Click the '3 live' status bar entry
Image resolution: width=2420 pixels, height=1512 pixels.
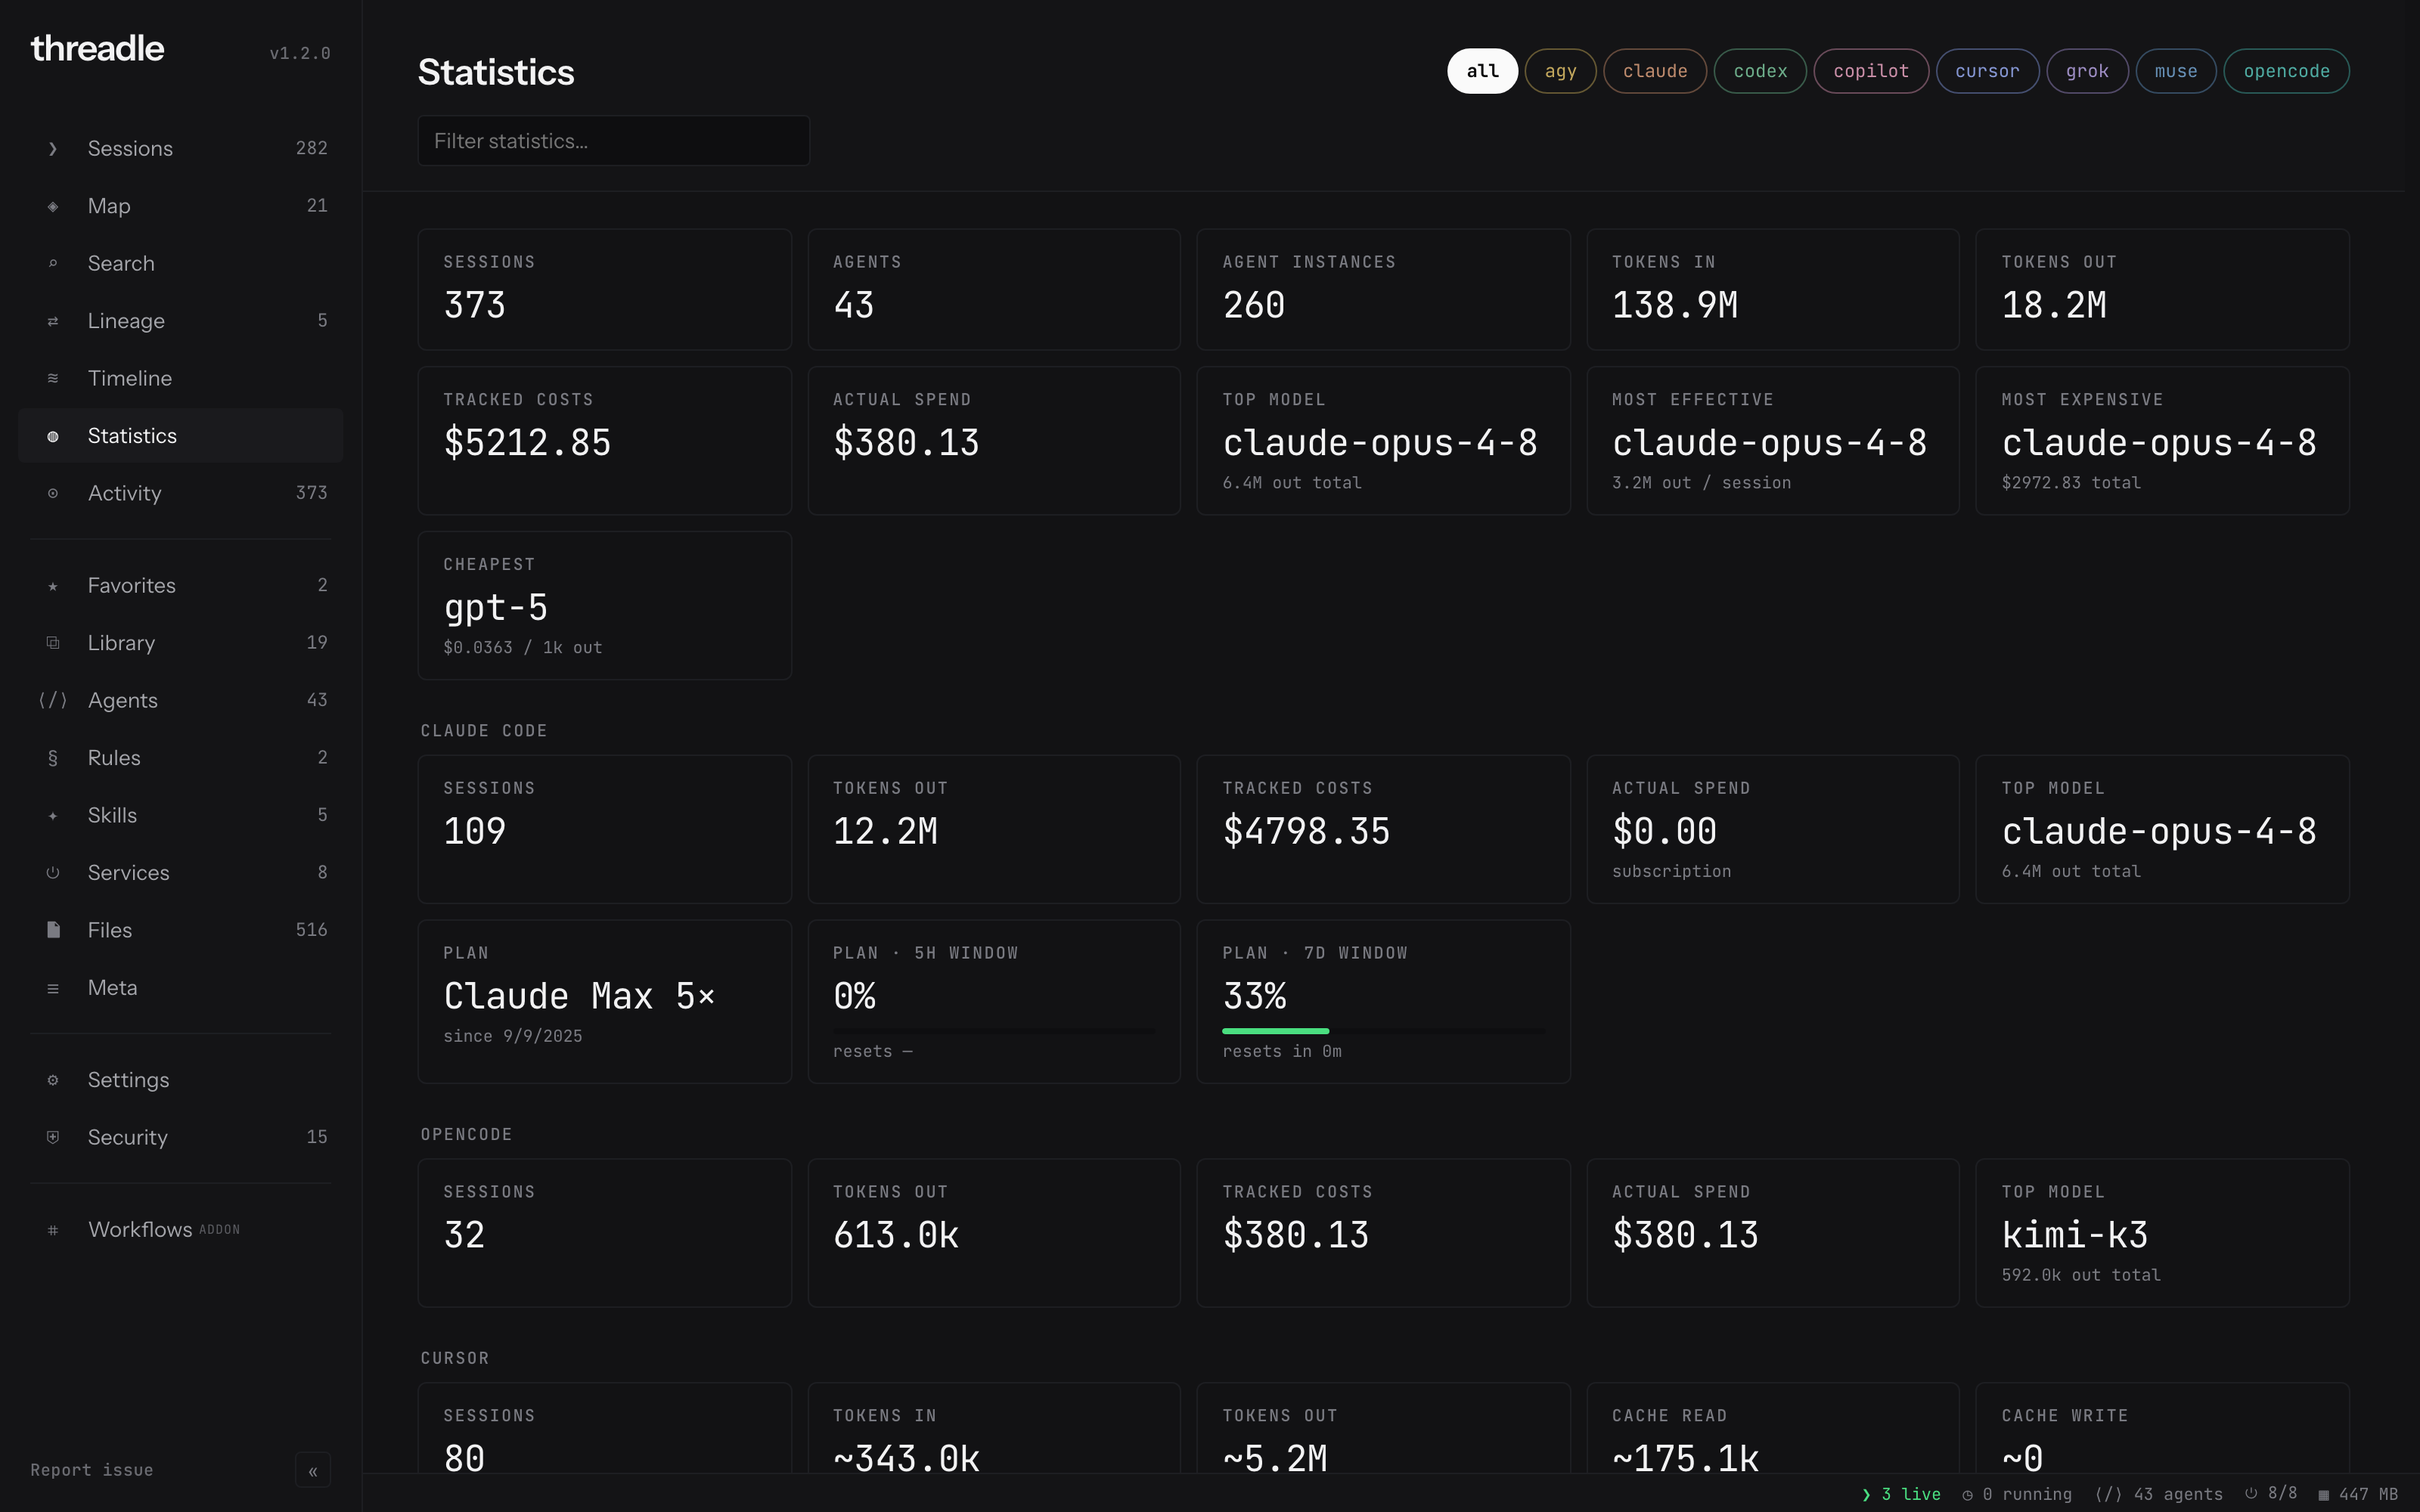tap(1901, 1494)
